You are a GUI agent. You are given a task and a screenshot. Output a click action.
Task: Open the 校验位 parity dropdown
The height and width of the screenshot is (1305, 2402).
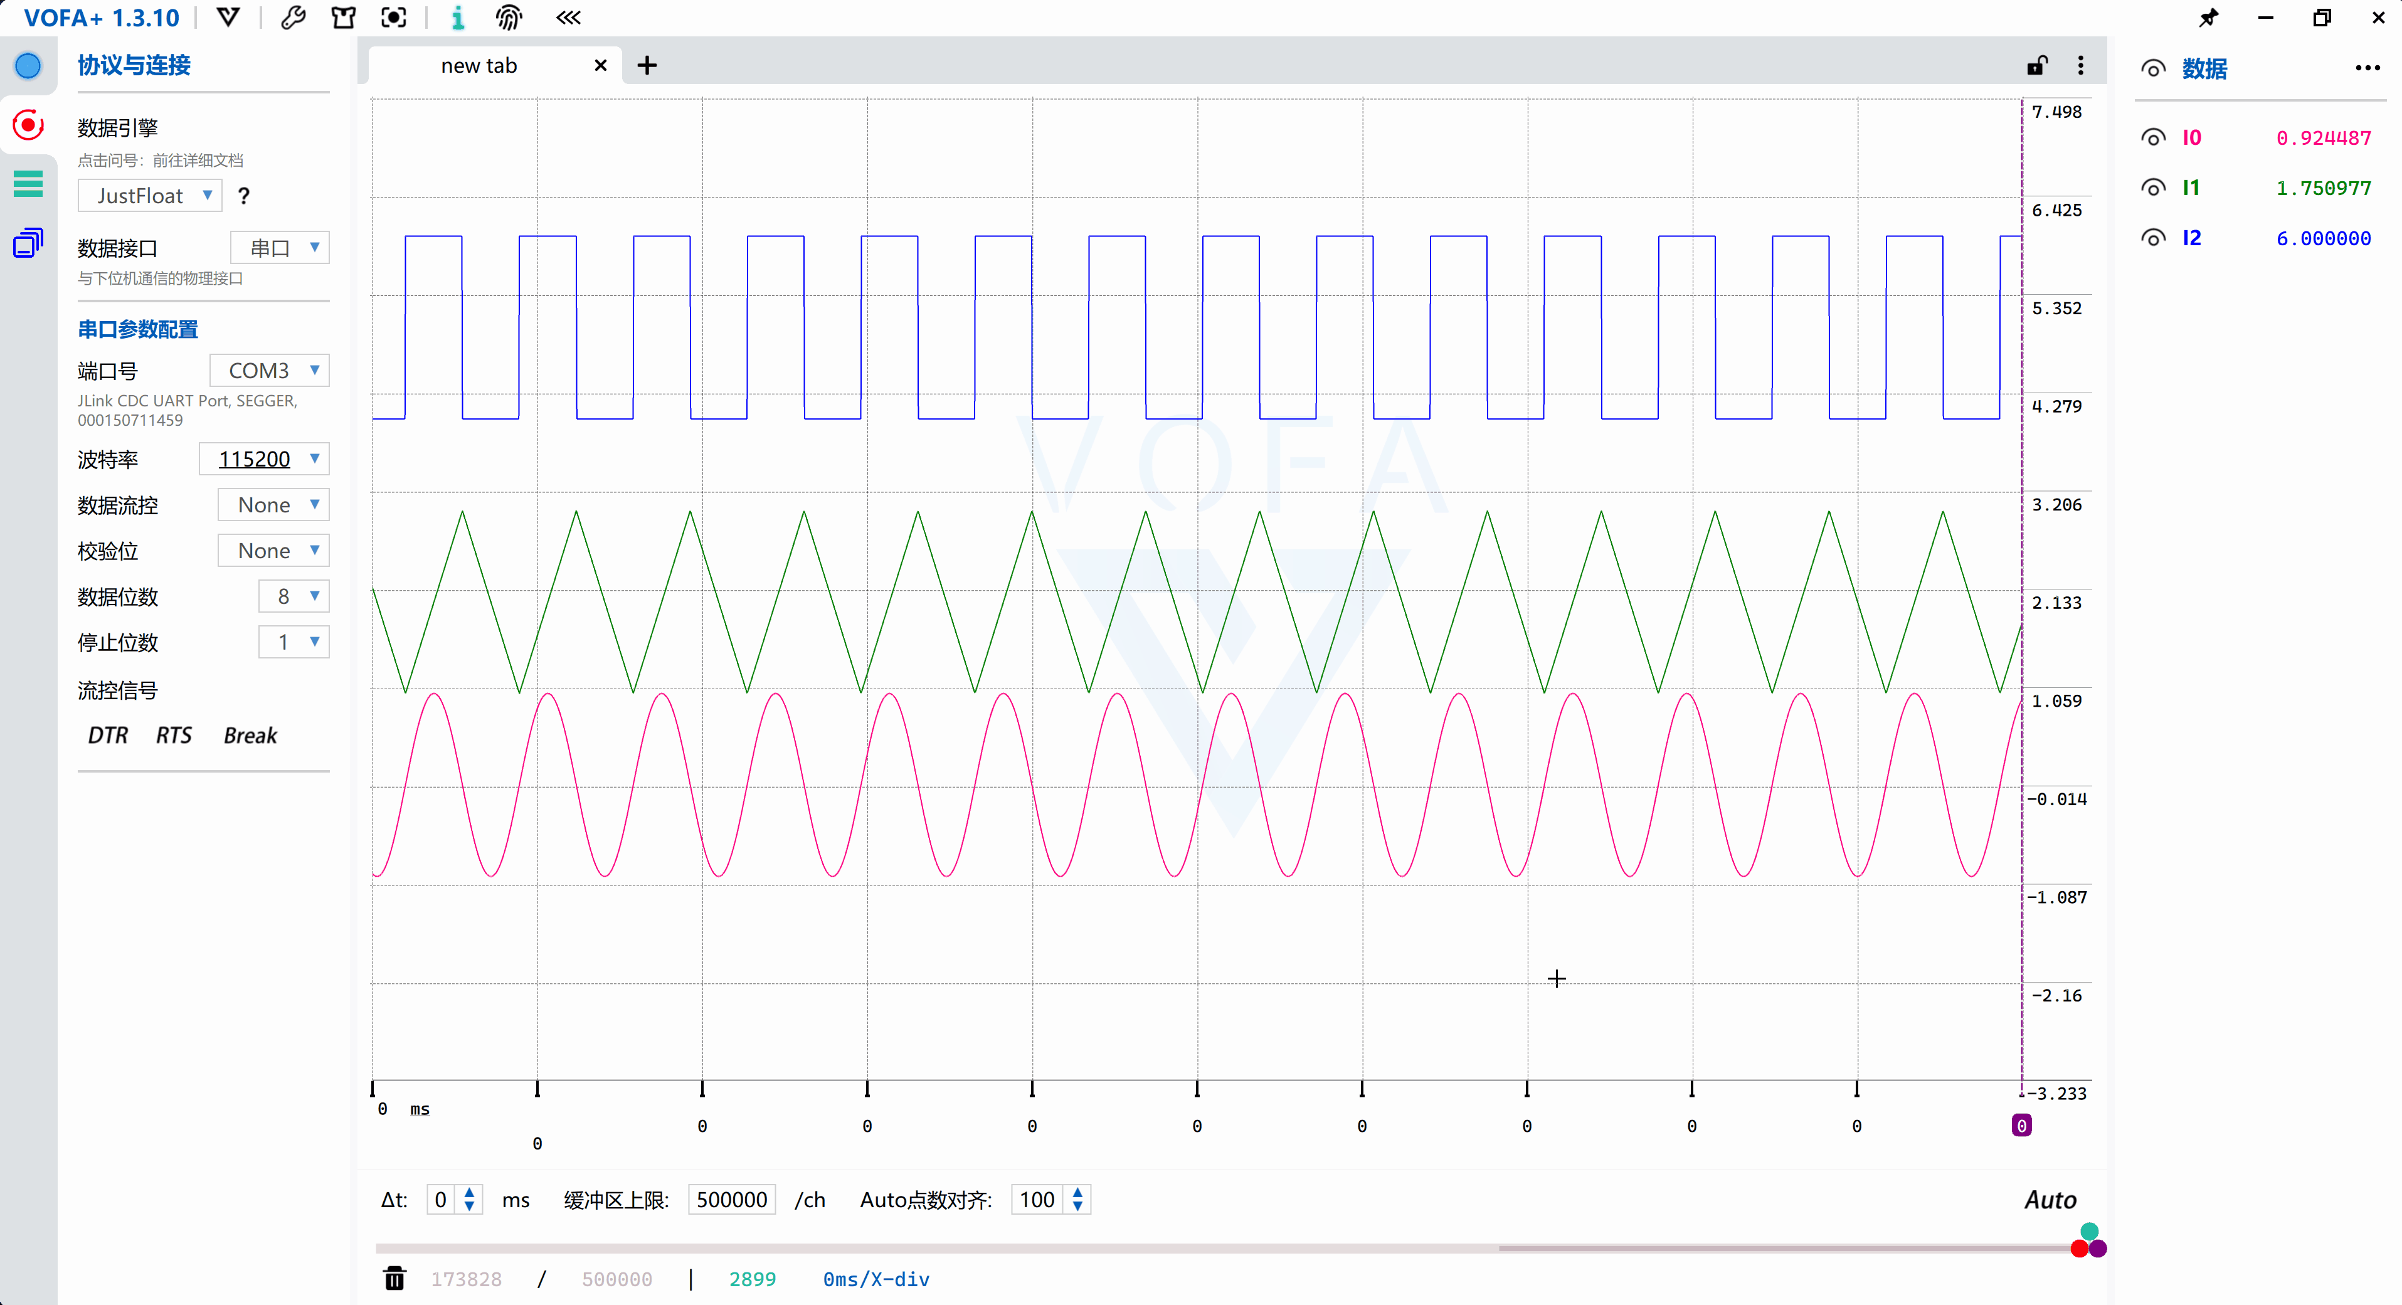click(x=273, y=550)
